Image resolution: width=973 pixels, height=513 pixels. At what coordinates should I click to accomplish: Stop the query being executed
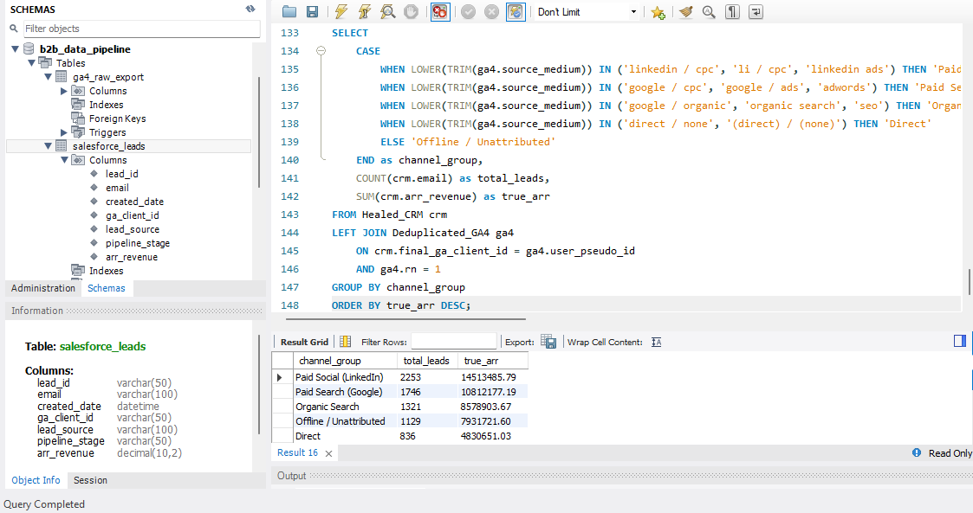coord(411,12)
